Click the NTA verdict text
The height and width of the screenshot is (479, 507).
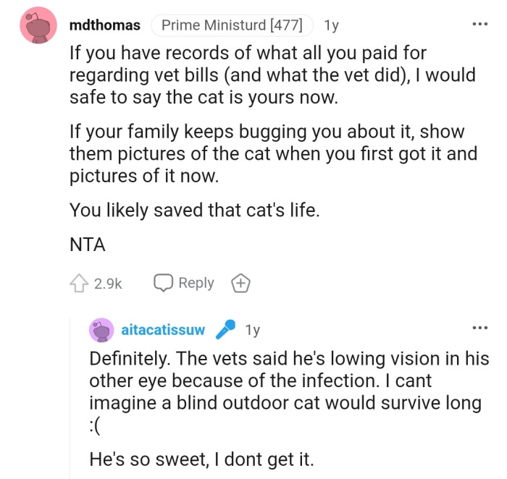pyautogui.click(x=87, y=245)
